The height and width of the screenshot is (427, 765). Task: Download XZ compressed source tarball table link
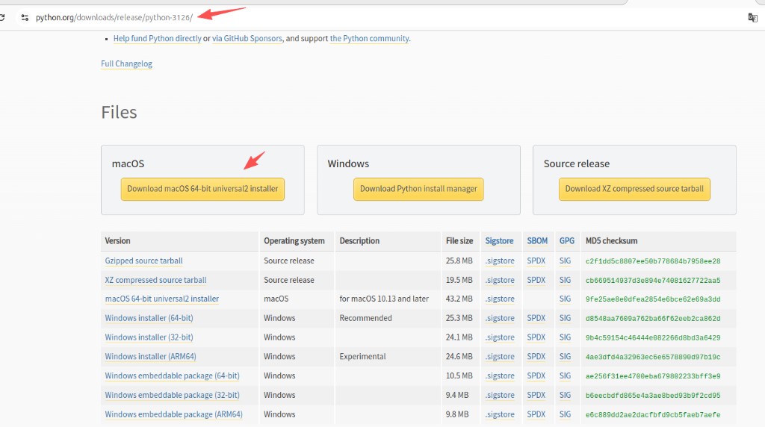[x=155, y=280]
